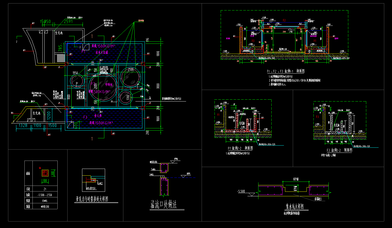Select the 1500 bottom dimension text

tap(52, 125)
